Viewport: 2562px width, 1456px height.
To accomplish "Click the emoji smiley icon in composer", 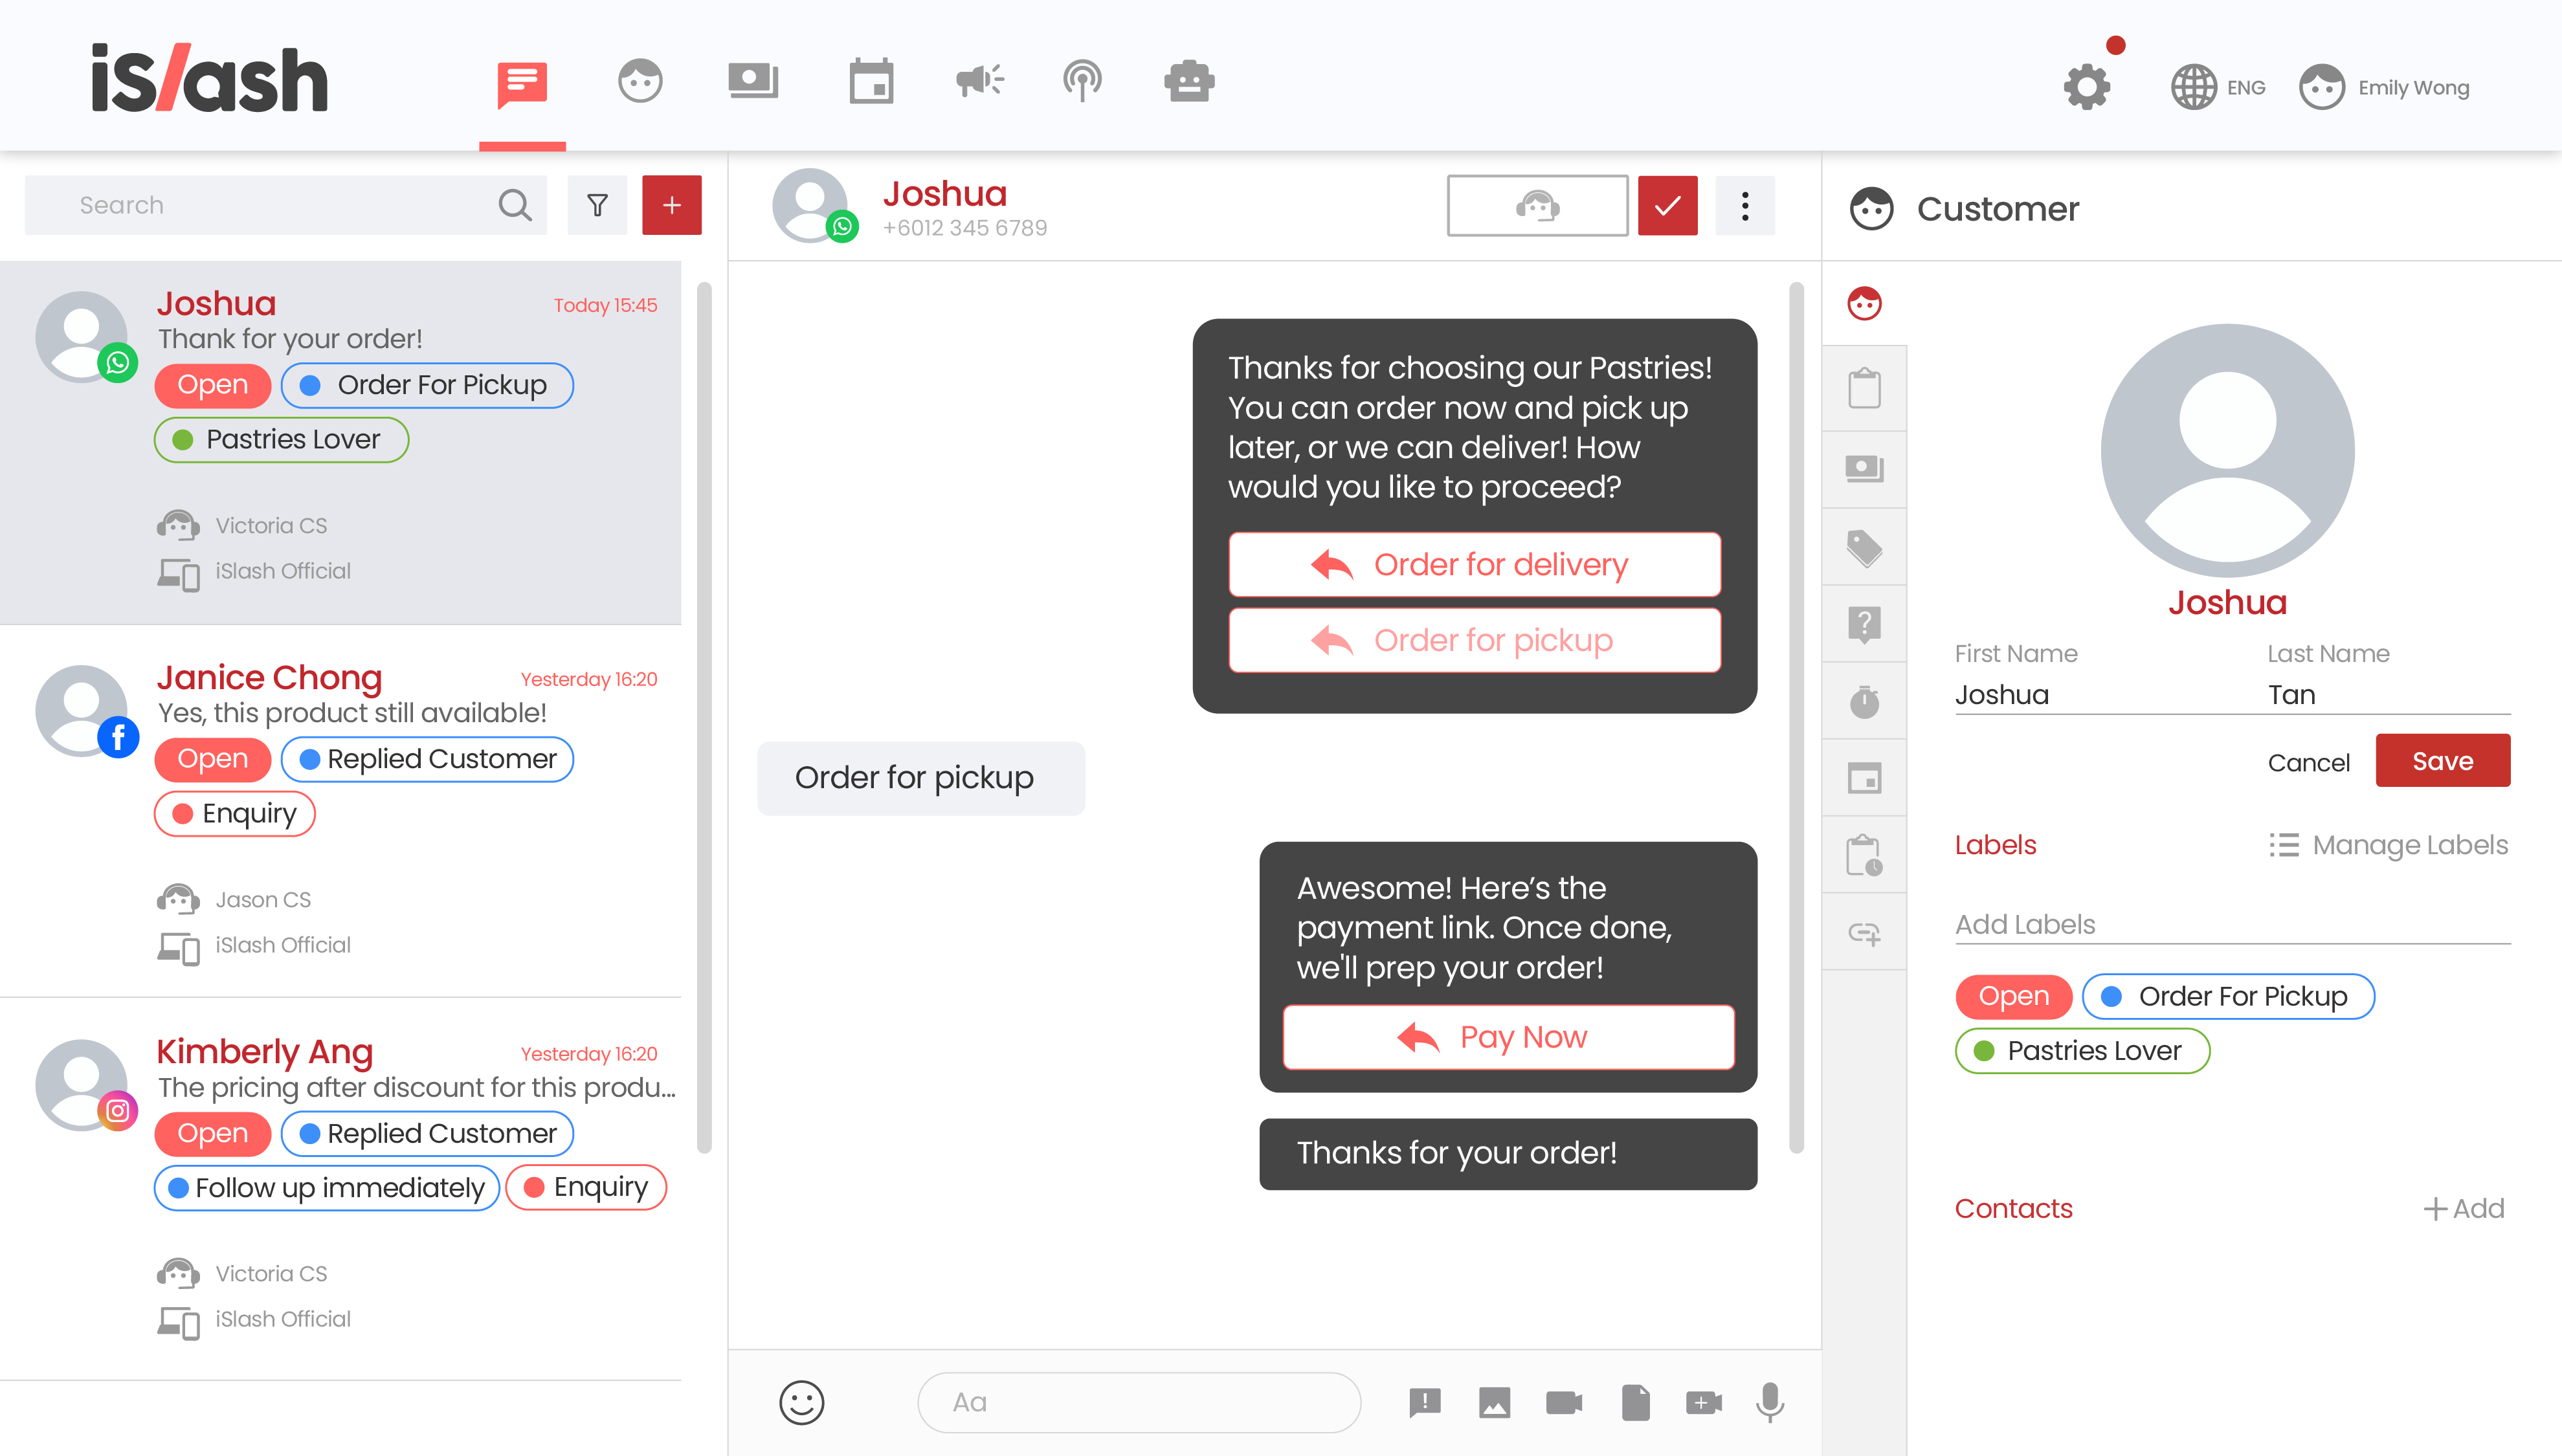I will point(801,1402).
